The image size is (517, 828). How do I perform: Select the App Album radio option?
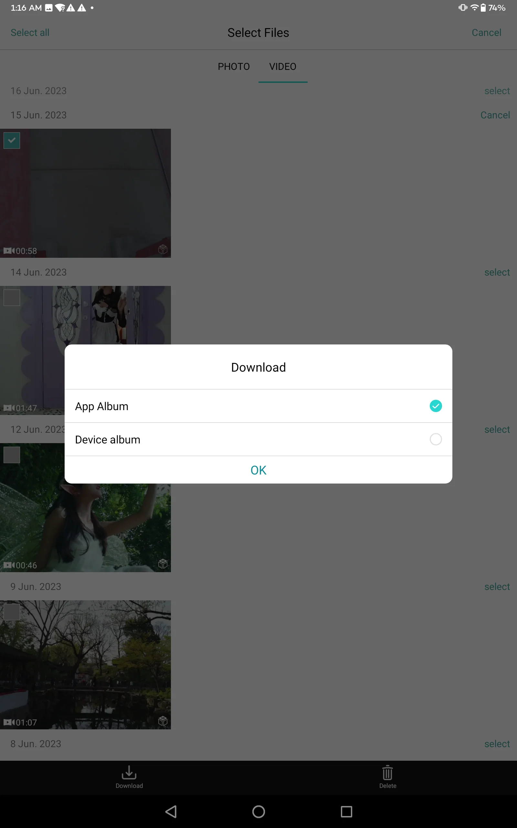coord(435,406)
